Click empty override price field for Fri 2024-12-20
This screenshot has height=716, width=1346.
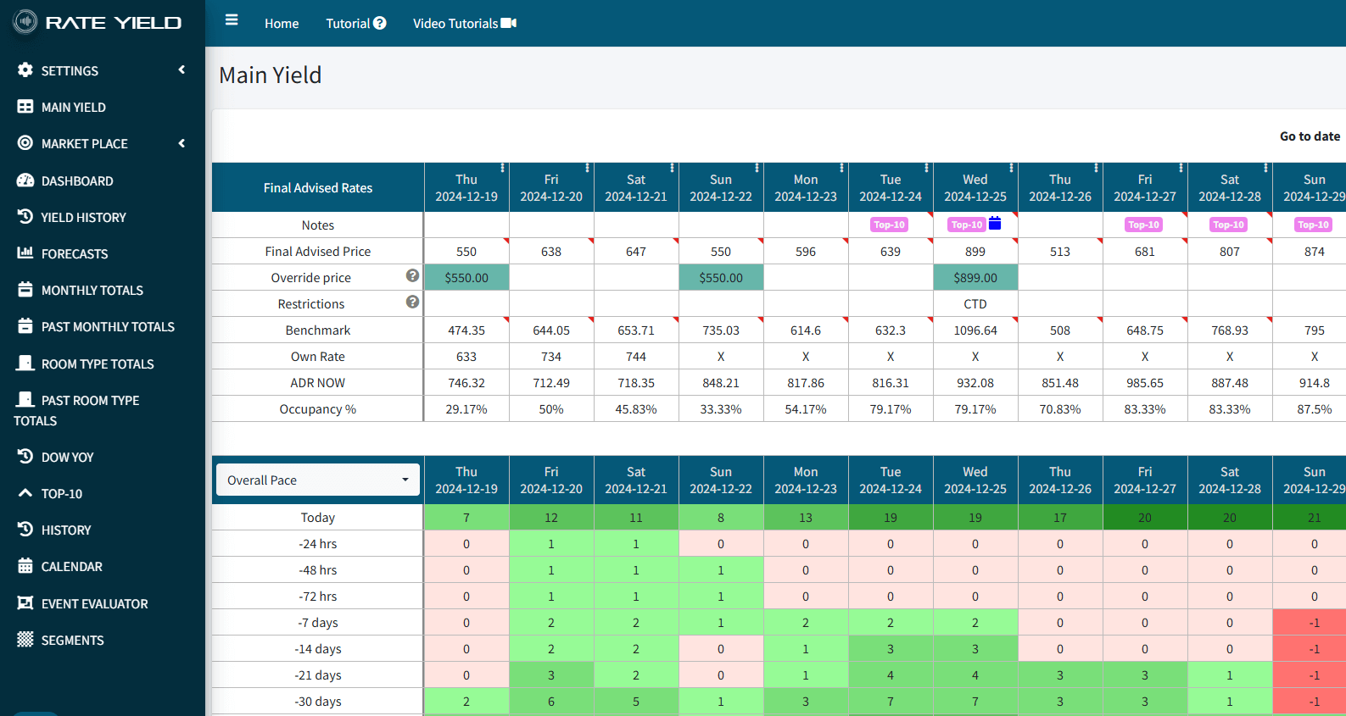(x=551, y=278)
